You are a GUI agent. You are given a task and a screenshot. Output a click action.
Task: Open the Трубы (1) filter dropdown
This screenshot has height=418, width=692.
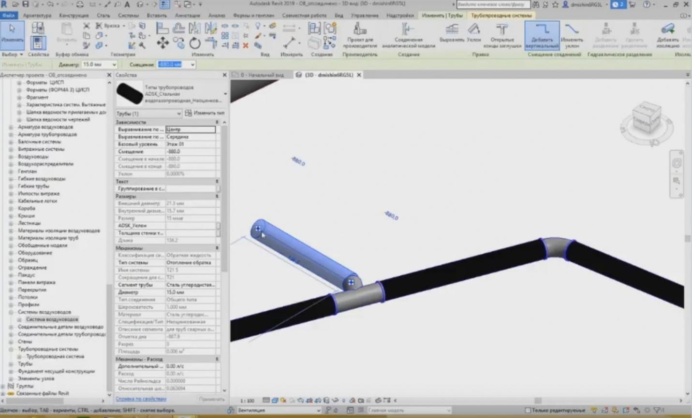tap(148, 114)
